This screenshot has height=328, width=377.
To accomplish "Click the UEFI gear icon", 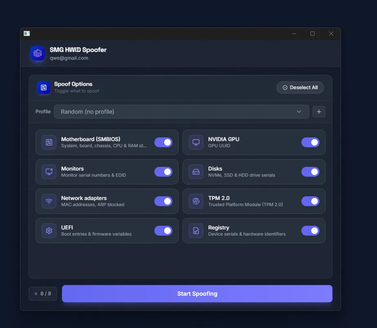I will 49,231.
